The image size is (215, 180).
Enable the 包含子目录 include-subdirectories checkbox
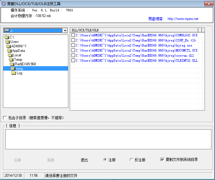pyautogui.click(x=5, y=118)
